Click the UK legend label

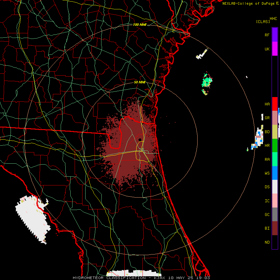coord(267,49)
